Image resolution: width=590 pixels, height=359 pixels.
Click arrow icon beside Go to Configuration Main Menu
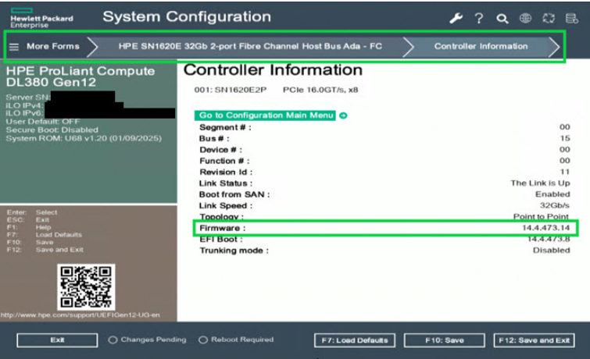[x=343, y=116]
